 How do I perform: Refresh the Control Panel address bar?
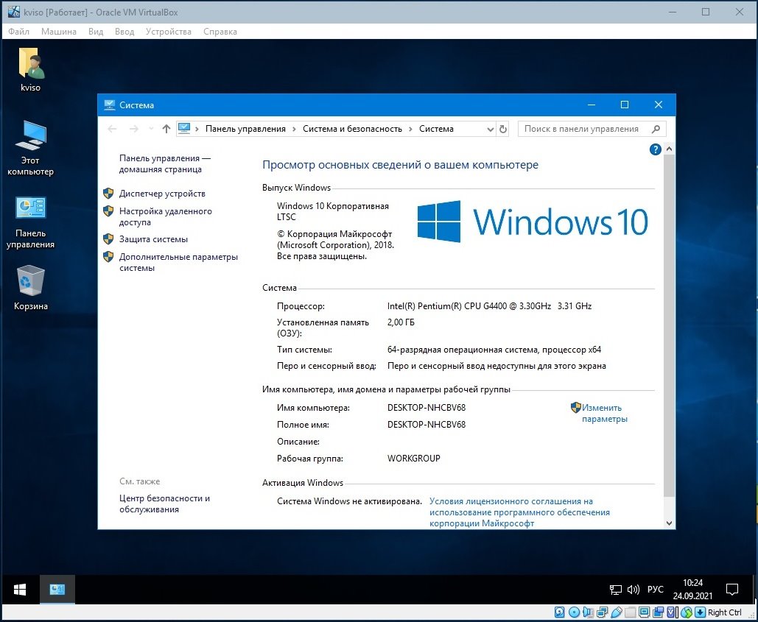[502, 129]
